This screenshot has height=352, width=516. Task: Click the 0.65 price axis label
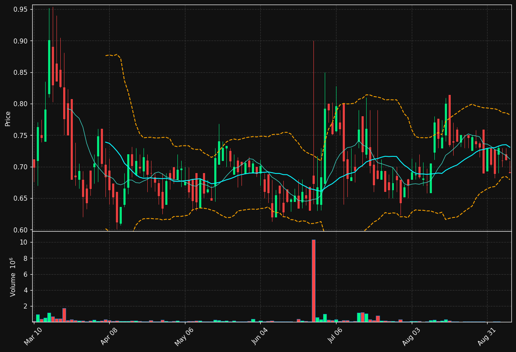click(x=21, y=198)
